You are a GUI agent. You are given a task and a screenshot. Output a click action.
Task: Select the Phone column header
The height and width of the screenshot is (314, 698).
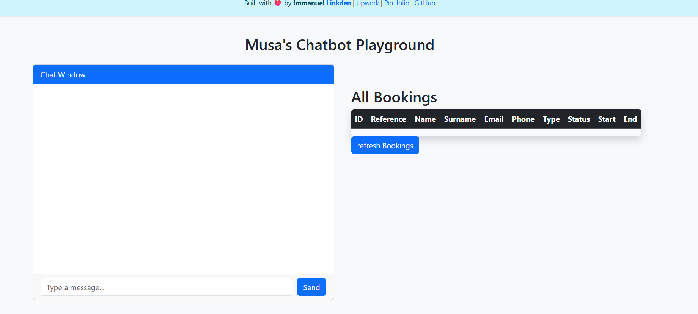[523, 119]
